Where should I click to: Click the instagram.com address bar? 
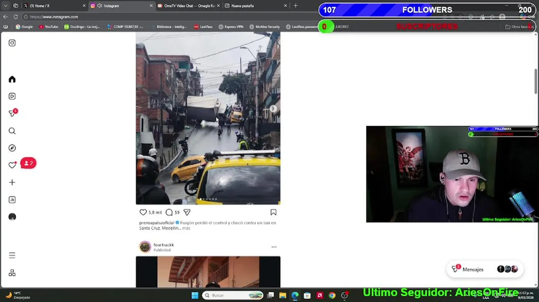pyautogui.click(x=168, y=17)
